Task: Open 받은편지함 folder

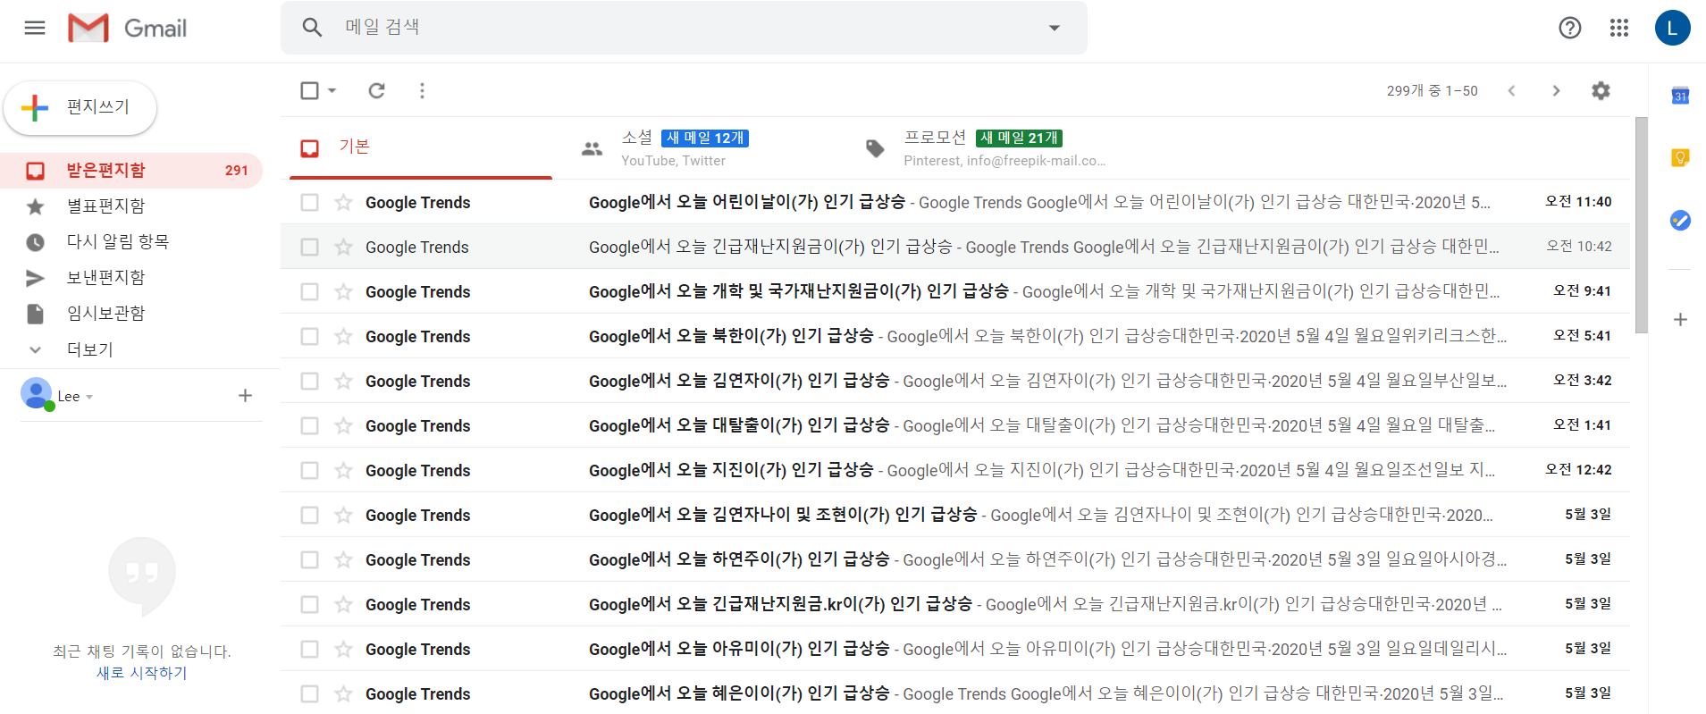Action: (131, 171)
